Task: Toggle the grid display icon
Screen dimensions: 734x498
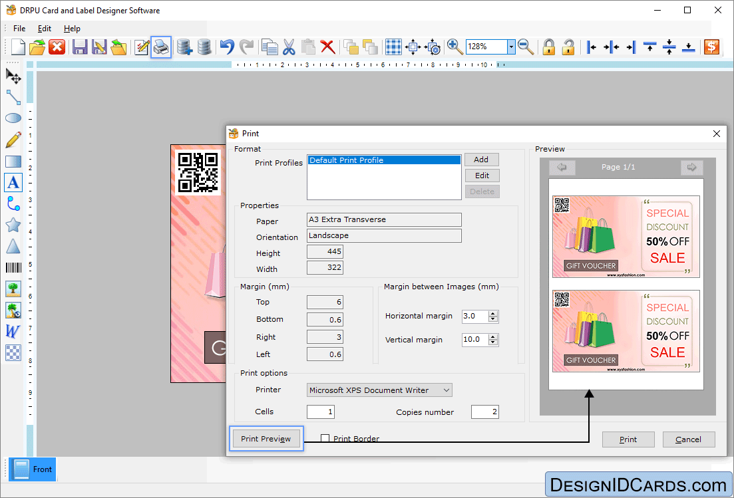Action: [x=393, y=47]
